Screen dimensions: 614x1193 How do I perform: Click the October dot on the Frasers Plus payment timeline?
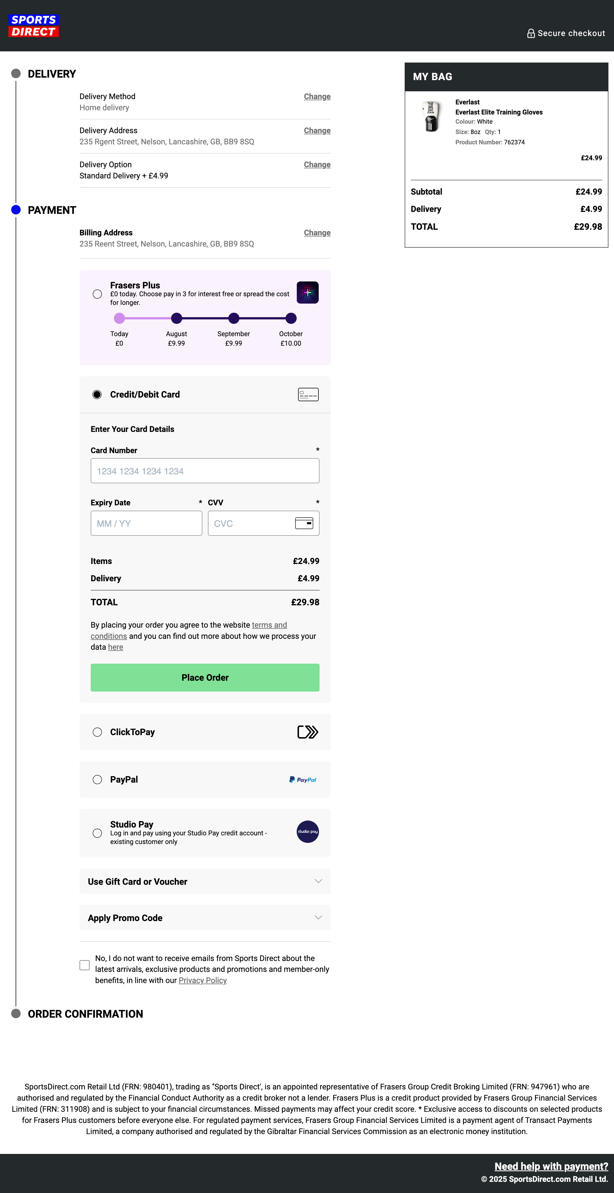(x=291, y=318)
